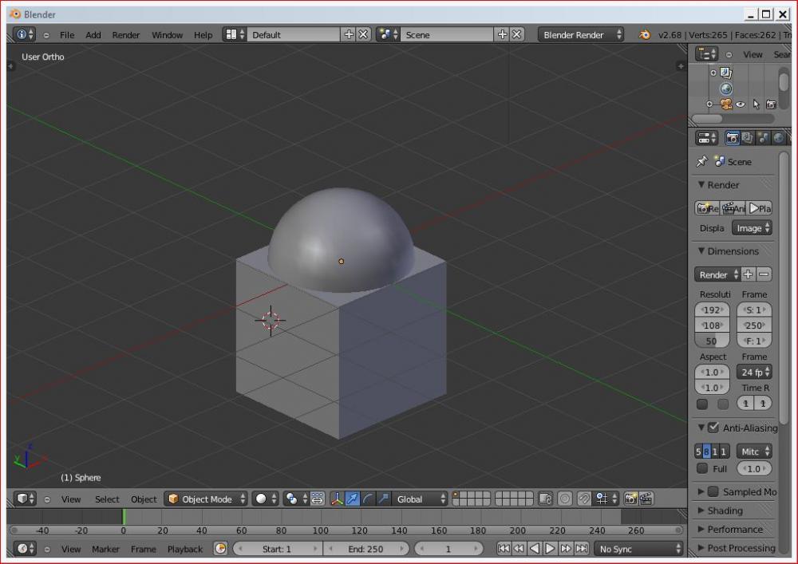Click the OpenGL render active viewport icon
This screenshot has width=798, height=564.
click(x=630, y=499)
